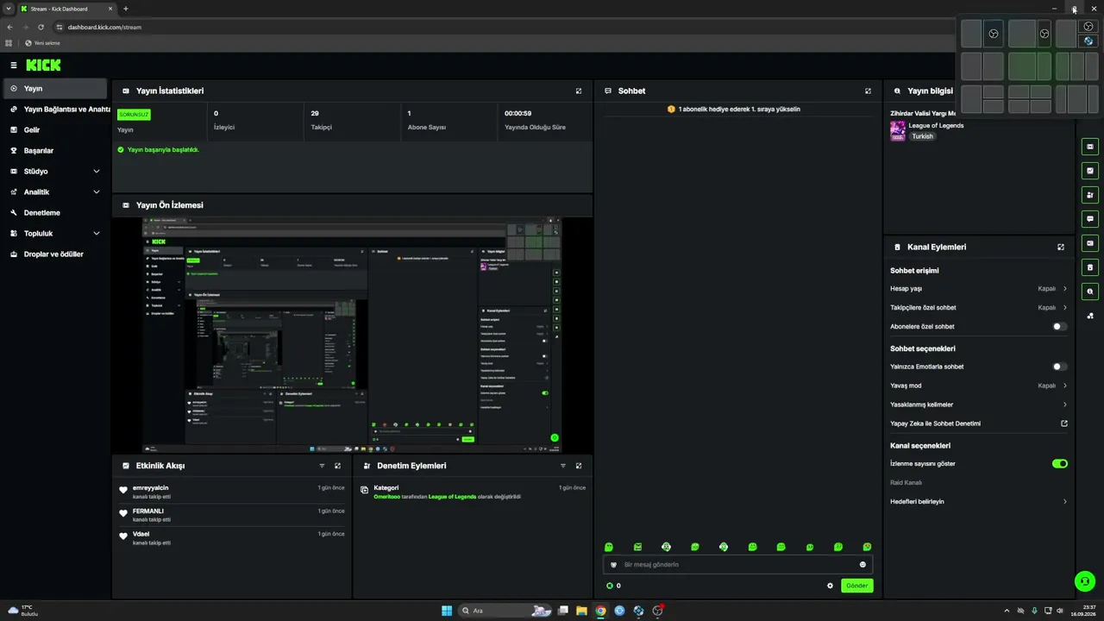The image size is (1104, 621).
Task: Open Hedefleri belirleyin chevron
Action: [1065, 502]
